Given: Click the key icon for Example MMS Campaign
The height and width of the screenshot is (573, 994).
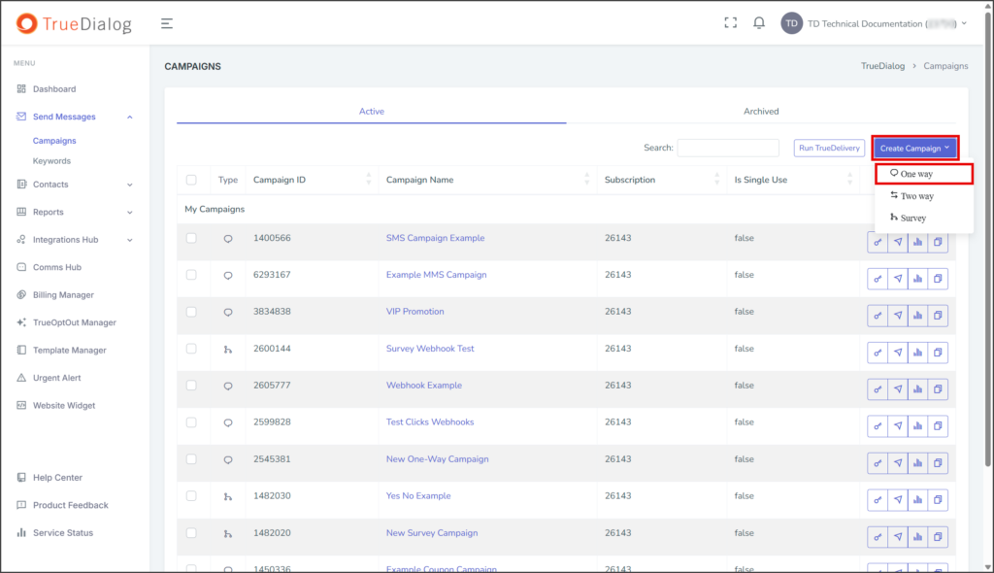Looking at the screenshot, I should pos(878,279).
